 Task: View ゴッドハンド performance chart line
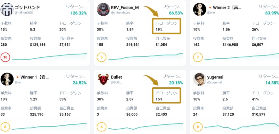49,56
